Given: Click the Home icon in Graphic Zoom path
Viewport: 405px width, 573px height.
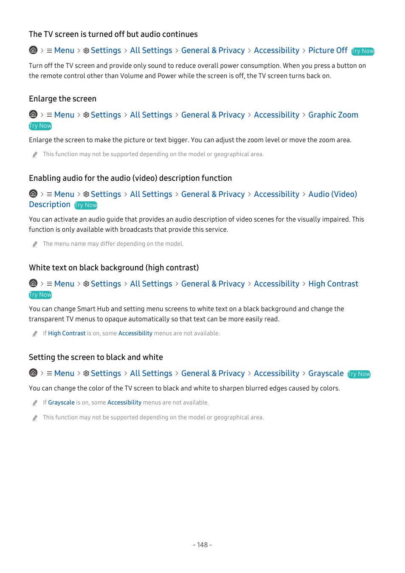Looking at the screenshot, I should coord(33,115).
